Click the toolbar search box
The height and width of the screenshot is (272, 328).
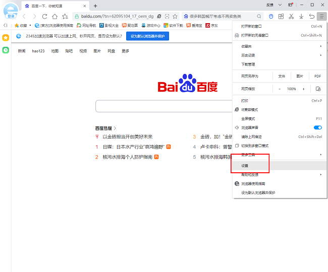click(x=222, y=16)
